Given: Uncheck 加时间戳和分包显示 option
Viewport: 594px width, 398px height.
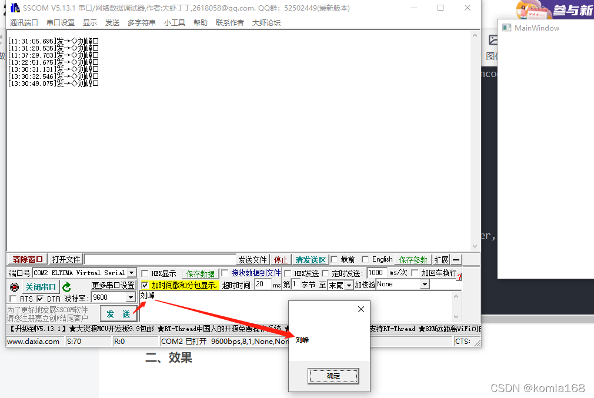Looking at the screenshot, I should [x=145, y=285].
